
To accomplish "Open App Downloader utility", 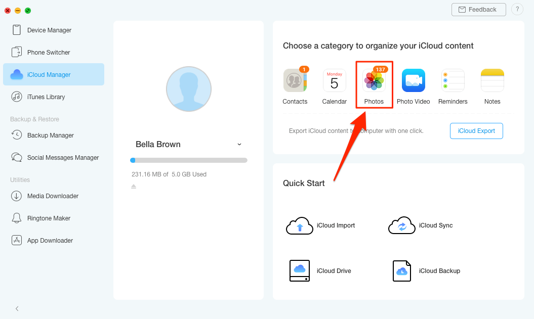I will 54,240.
